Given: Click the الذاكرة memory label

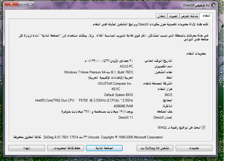Looking at the screenshot, I should coord(167,106).
